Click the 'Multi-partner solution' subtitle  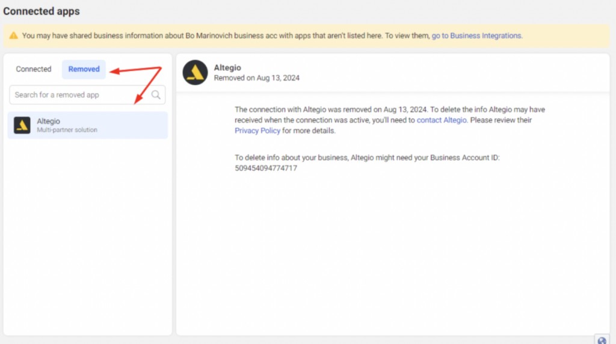click(x=67, y=130)
